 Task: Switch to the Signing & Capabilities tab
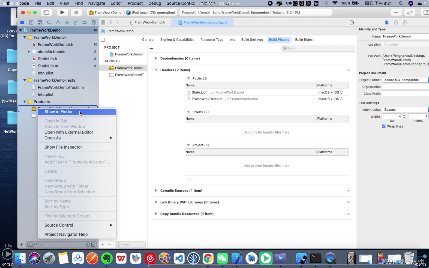pyautogui.click(x=177, y=40)
